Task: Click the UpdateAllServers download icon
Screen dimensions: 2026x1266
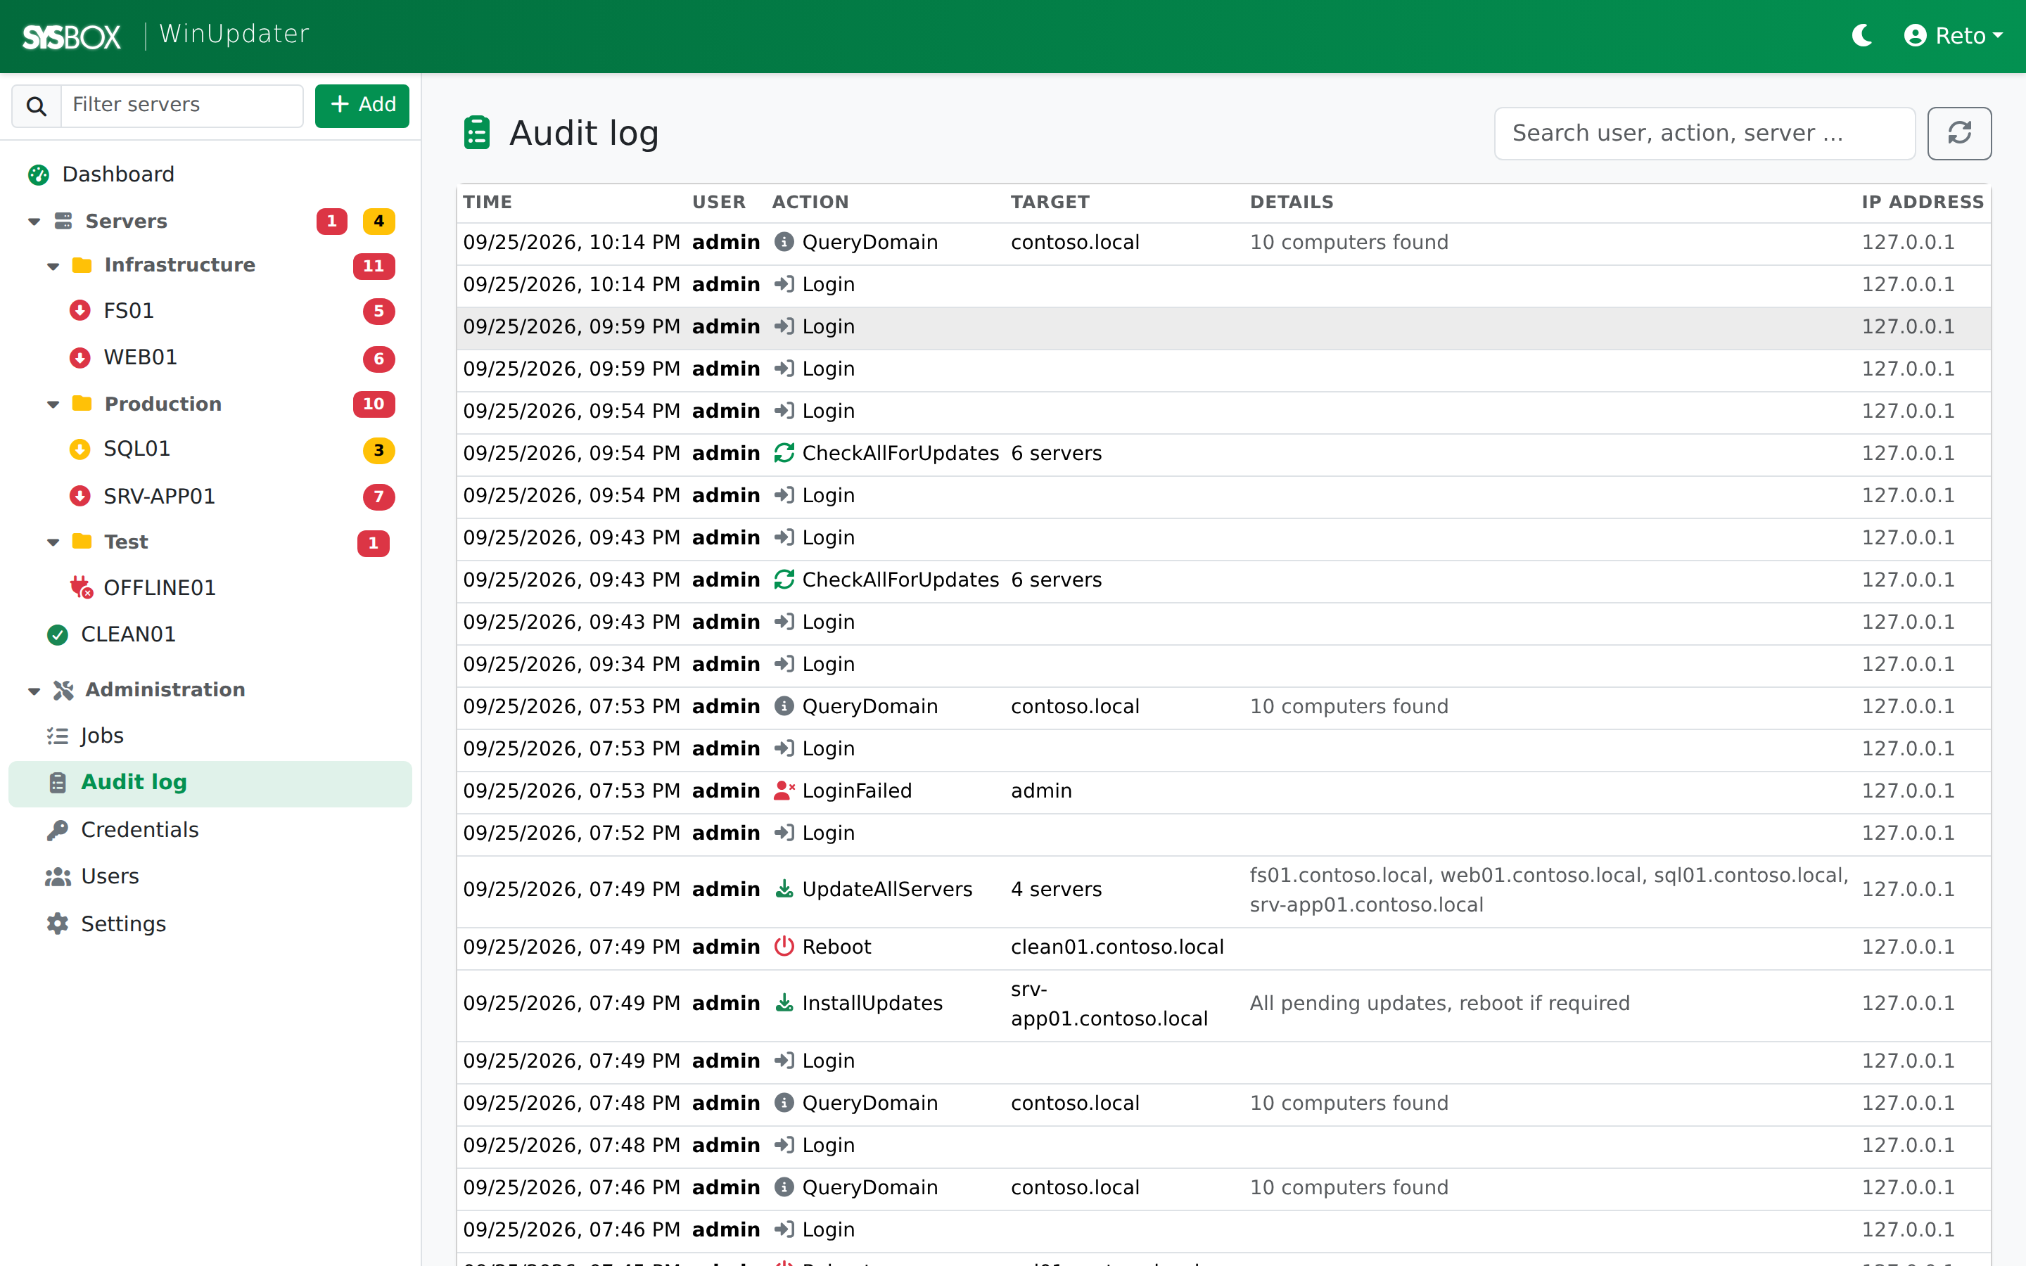Action: coord(784,888)
